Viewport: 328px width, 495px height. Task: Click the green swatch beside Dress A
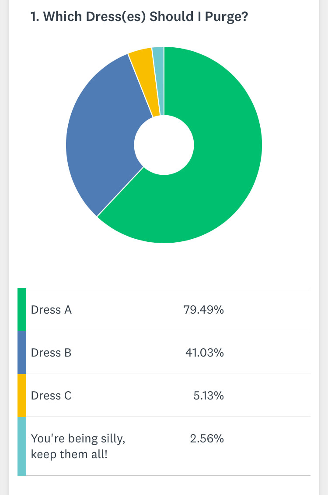[22, 310]
